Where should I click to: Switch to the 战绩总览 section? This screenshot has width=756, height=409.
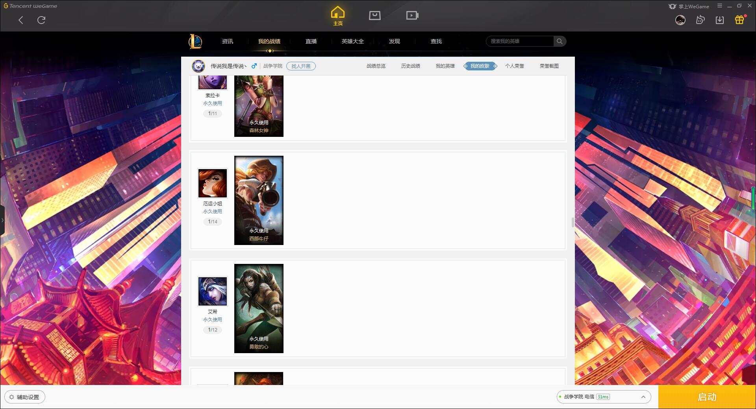pyautogui.click(x=376, y=66)
